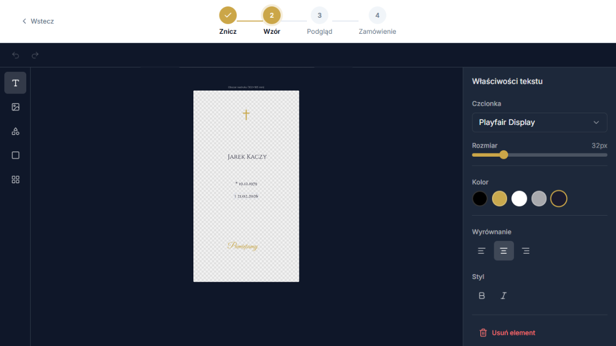The image size is (616, 346).
Task: Choose the gold color swatch
Action: (x=500, y=199)
